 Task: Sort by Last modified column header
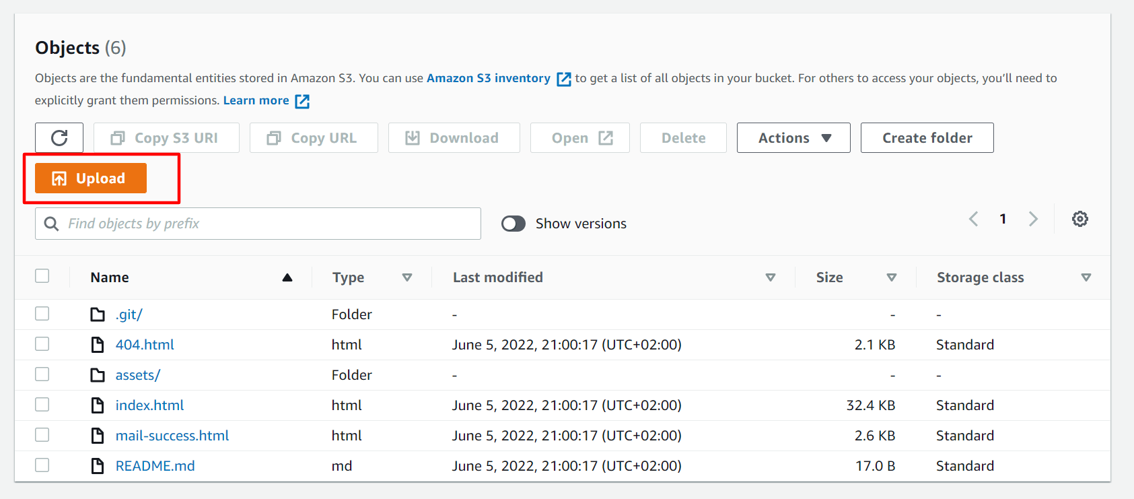tap(497, 277)
